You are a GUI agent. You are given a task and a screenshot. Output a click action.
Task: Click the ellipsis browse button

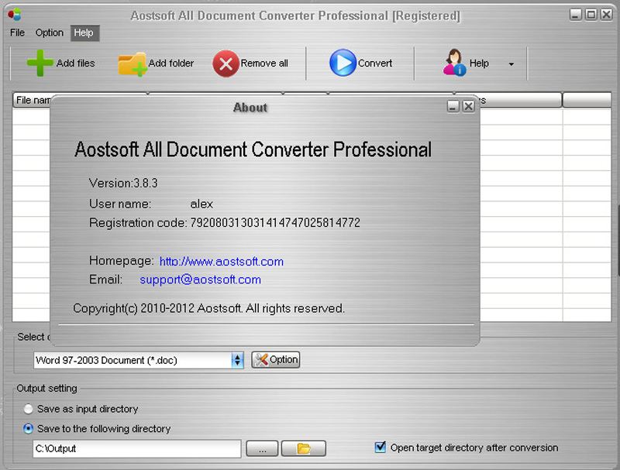tap(262, 448)
